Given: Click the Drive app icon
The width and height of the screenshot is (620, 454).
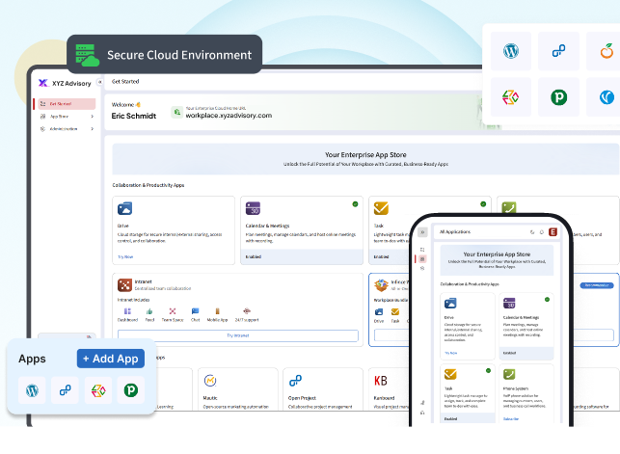Looking at the screenshot, I should pyautogui.click(x=123, y=208).
